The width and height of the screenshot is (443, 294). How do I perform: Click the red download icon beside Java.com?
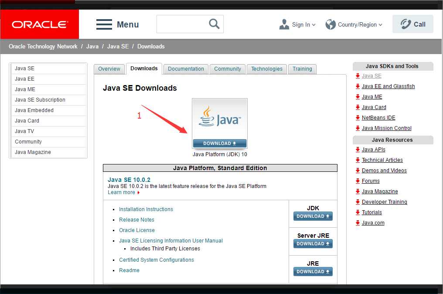(x=358, y=223)
